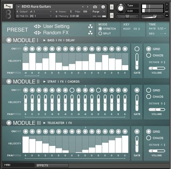
Task: Solo the instrument with the S button
Action: pyautogui.click(x=112, y=7)
